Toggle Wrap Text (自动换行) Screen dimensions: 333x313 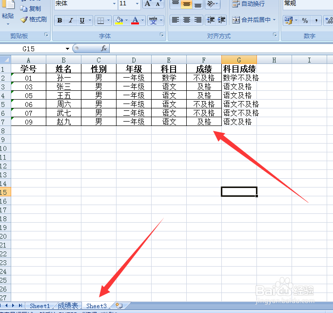tap(249, 3)
